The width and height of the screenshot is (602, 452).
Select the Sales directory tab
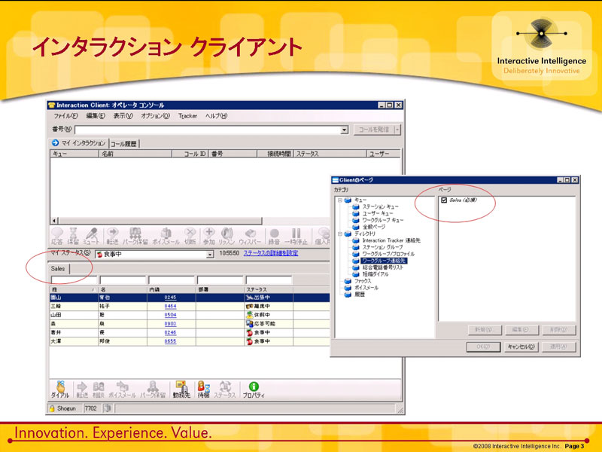59,269
